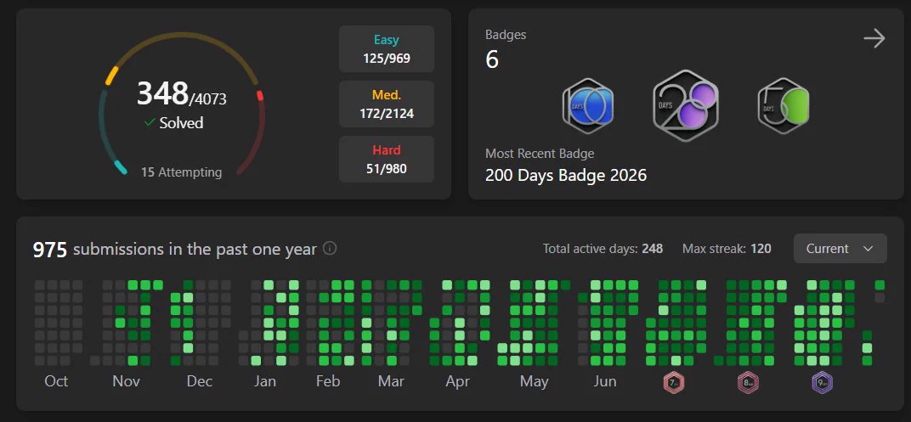Select the purple month 9 badge under the heatmap
The width and height of the screenshot is (911, 422).
822,383
